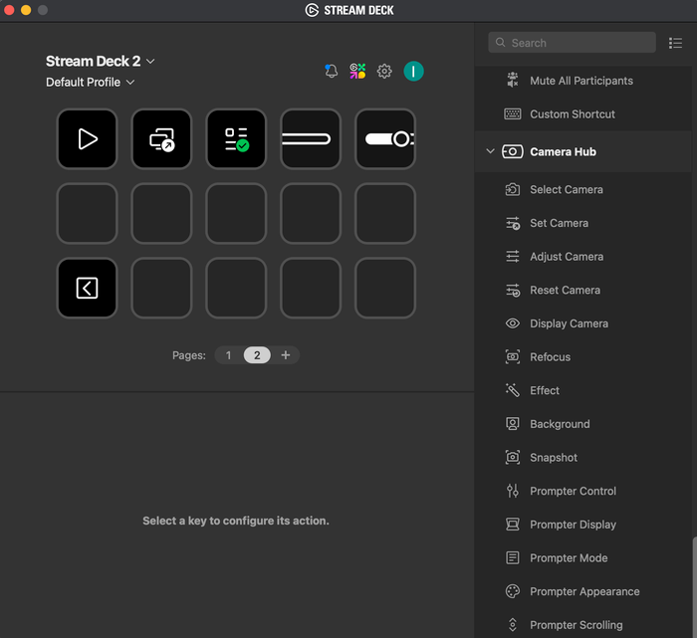The image size is (697, 638).
Task: Select the key with horizontal bar slider icon
Action: click(311, 139)
